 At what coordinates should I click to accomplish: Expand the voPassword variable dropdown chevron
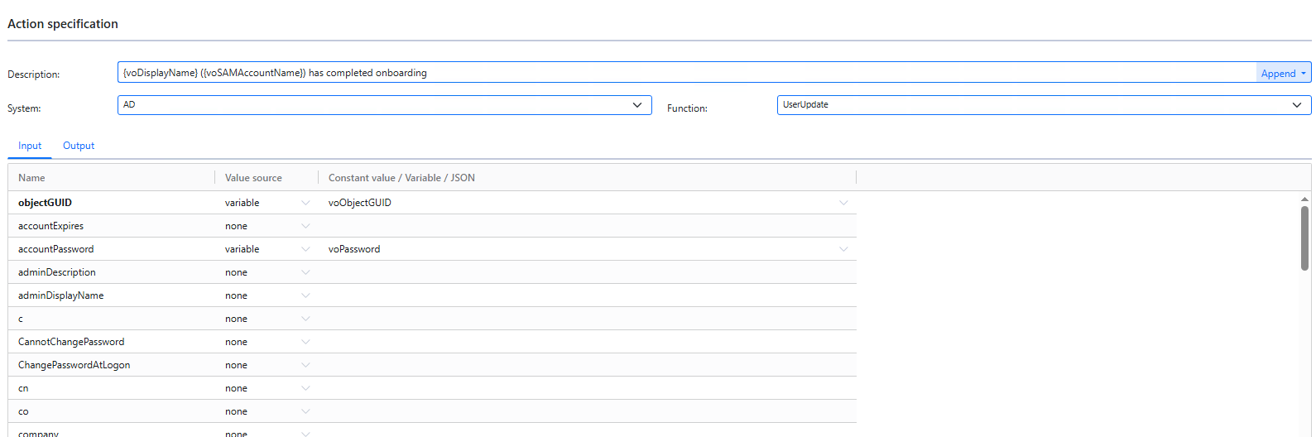point(843,249)
